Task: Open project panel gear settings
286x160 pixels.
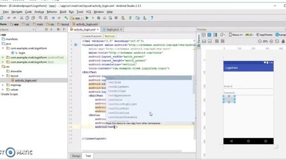Action: click(58, 29)
